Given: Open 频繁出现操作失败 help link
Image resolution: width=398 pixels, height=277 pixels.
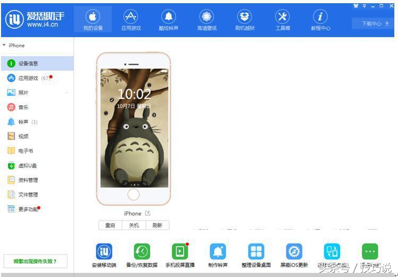Looking at the screenshot, I should [35, 261].
